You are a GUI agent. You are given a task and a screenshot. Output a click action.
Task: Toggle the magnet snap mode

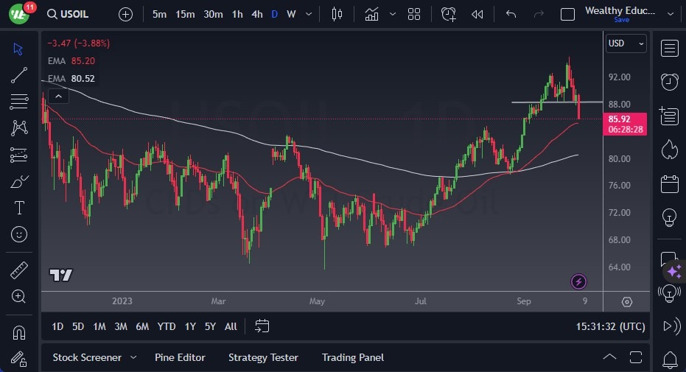tap(19, 332)
